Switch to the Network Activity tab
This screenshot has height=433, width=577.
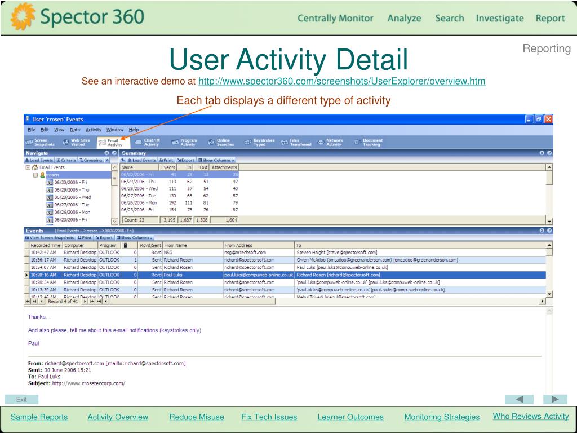coord(330,143)
